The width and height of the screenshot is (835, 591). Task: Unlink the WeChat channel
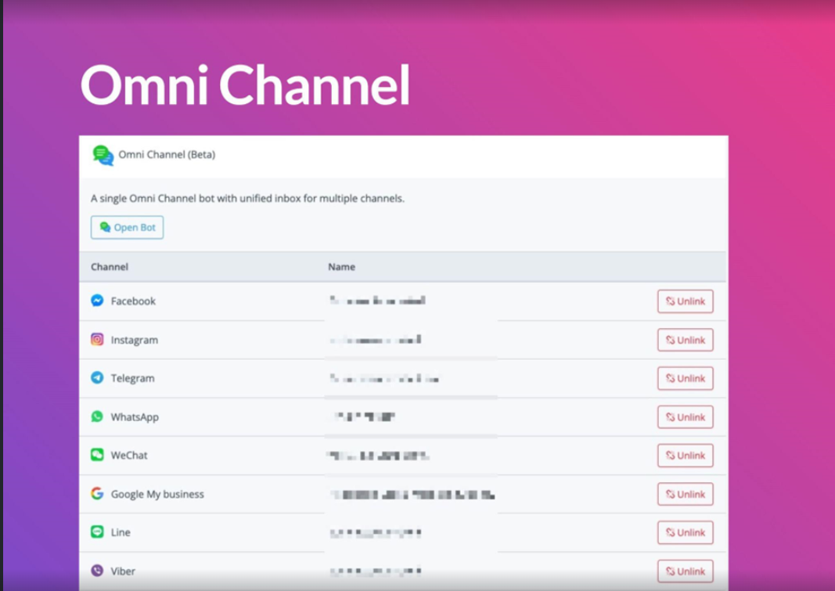tap(685, 456)
